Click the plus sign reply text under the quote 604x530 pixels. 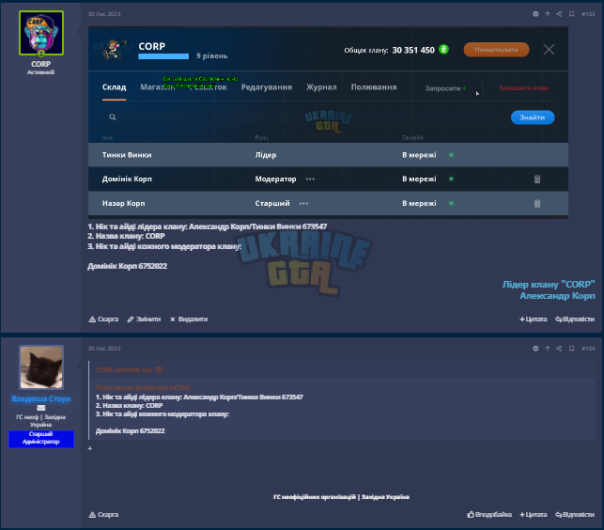(90, 448)
